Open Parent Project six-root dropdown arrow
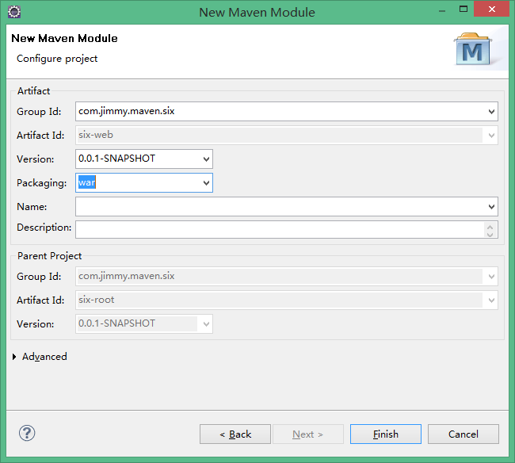The image size is (515, 463). (x=491, y=300)
